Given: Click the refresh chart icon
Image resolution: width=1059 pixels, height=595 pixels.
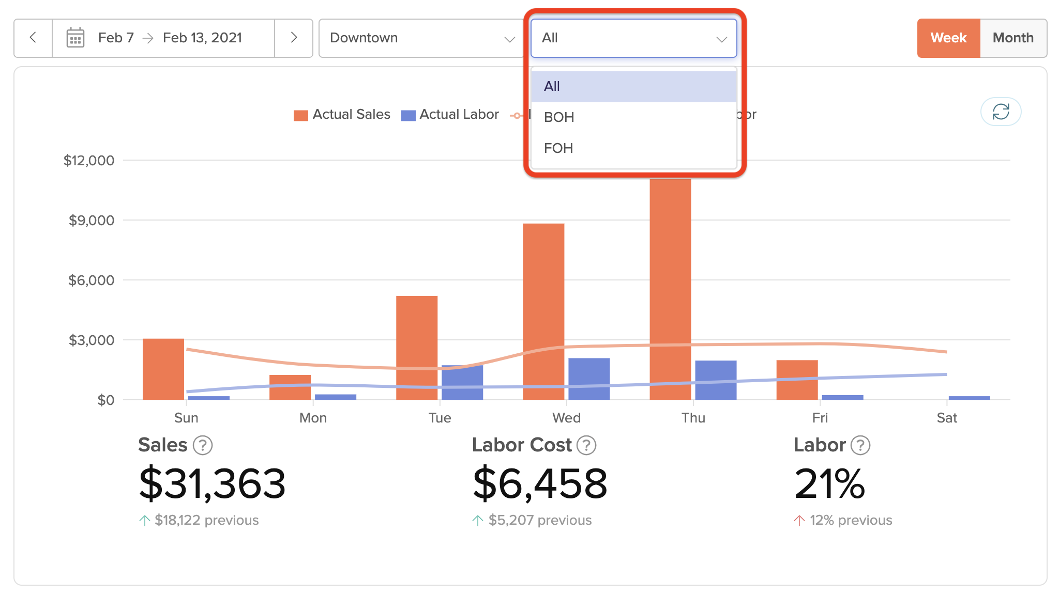Looking at the screenshot, I should 1001,112.
